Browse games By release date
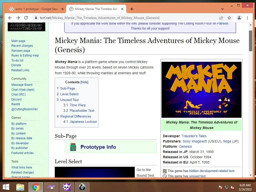 coord(22,138)
